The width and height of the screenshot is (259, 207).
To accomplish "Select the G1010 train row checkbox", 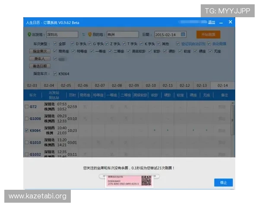I will 27,142.
